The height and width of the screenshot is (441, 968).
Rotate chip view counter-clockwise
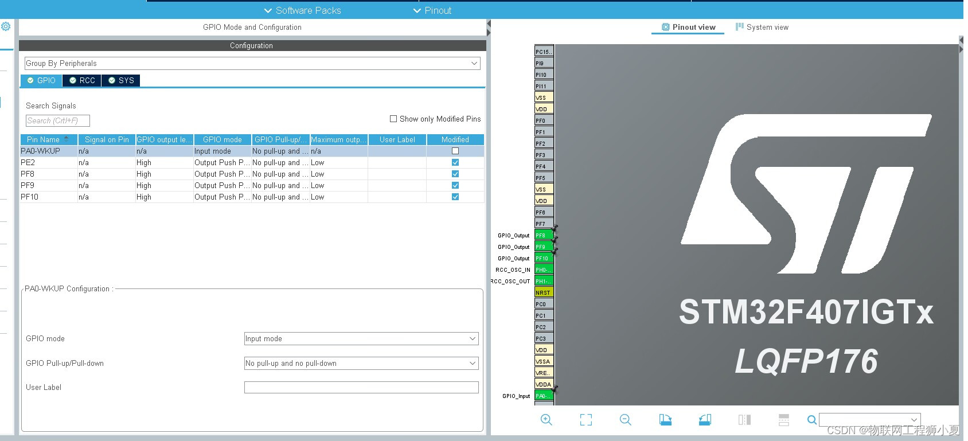705,420
